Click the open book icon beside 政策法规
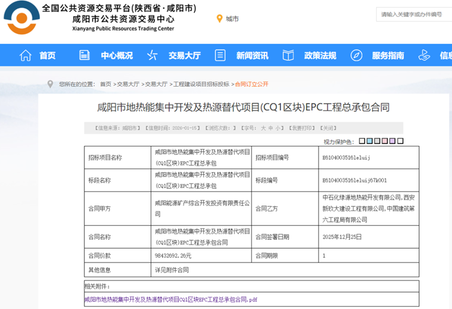The height and width of the screenshot is (309, 452). (288, 56)
